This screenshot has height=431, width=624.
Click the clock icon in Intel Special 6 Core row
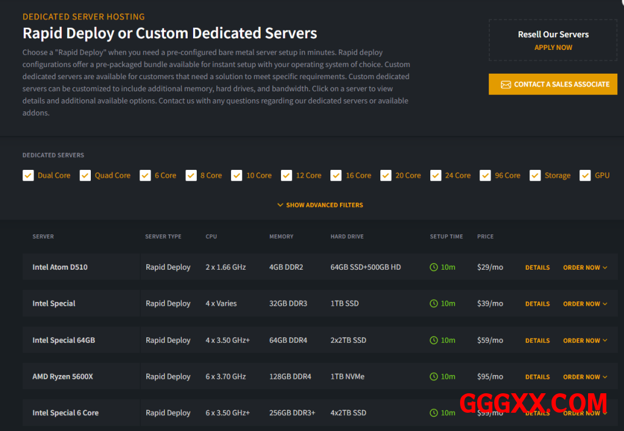(x=434, y=413)
